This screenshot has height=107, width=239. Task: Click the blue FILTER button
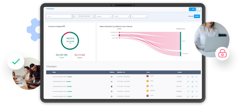point(197,16)
